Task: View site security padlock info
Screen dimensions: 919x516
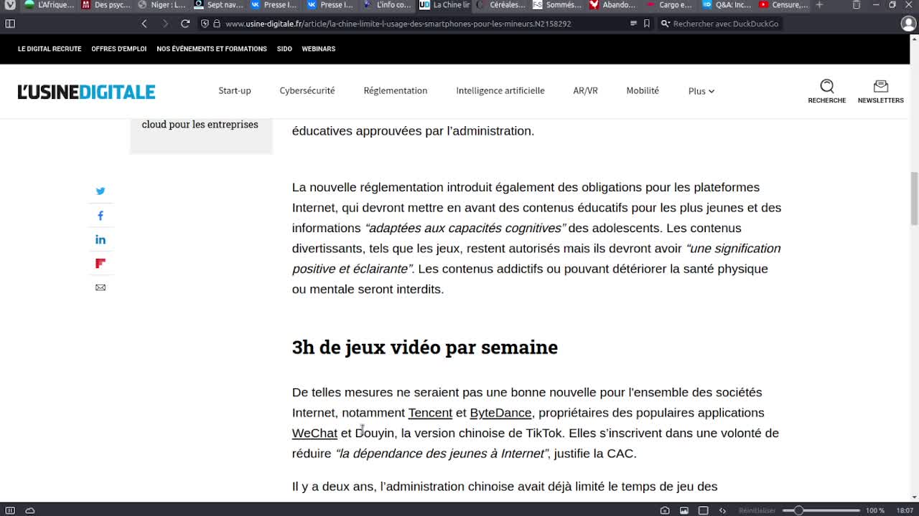Action: [217, 24]
